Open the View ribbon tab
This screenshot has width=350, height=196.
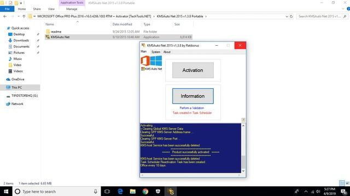click(51, 9)
